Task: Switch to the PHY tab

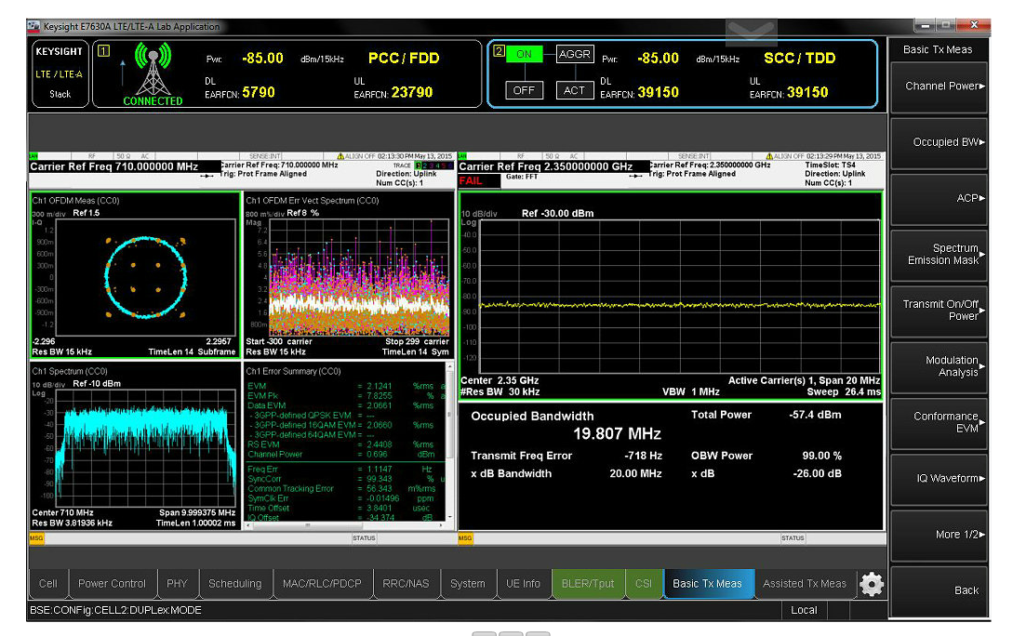Action: coord(177,584)
